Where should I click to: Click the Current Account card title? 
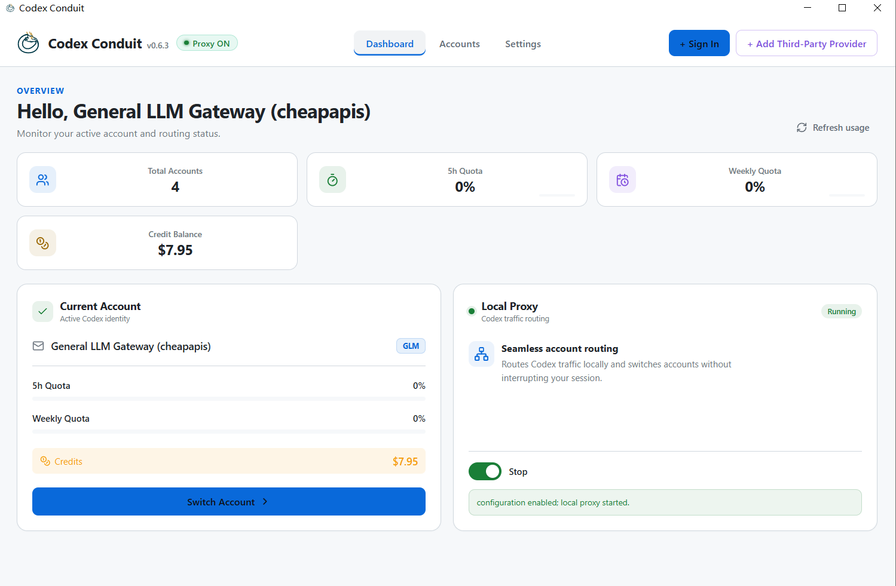(100, 306)
